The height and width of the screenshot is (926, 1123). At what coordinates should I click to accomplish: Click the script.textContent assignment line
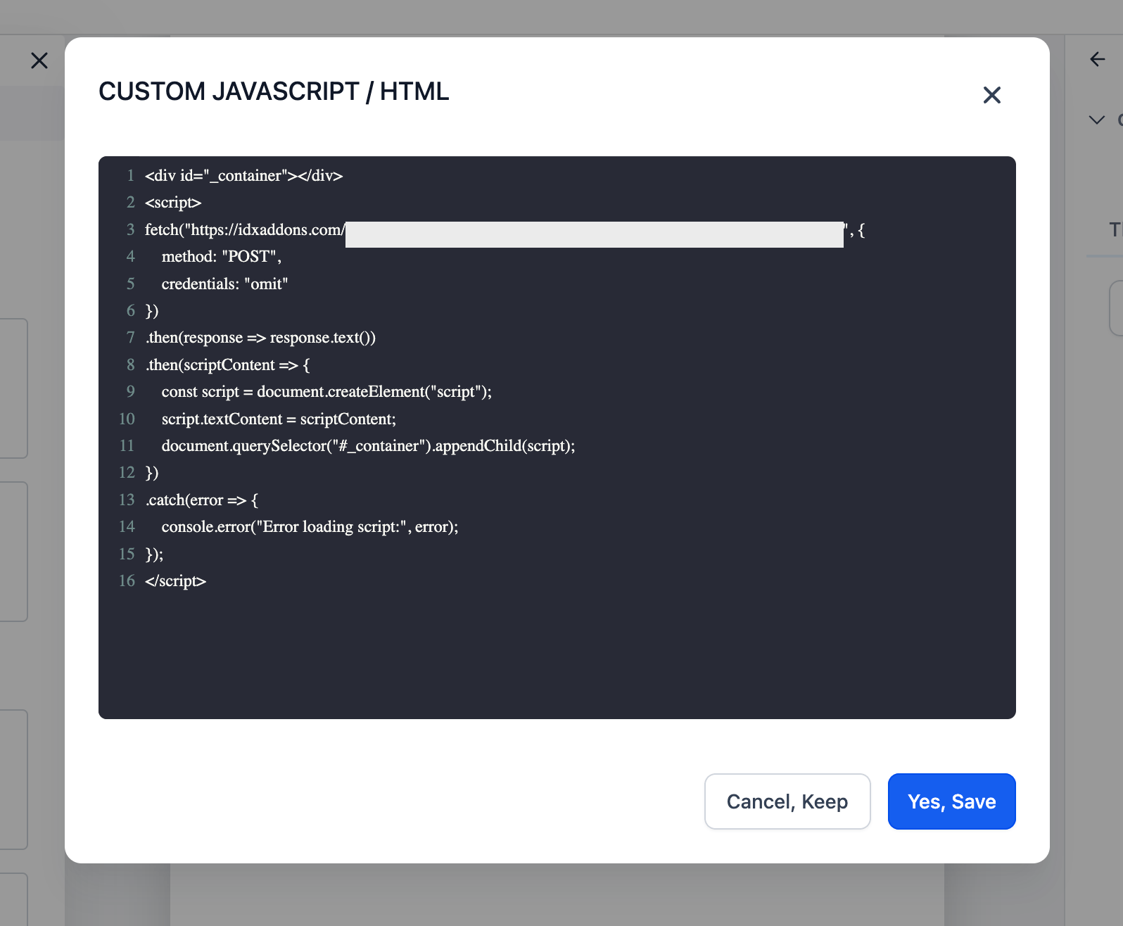click(x=279, y=419)
